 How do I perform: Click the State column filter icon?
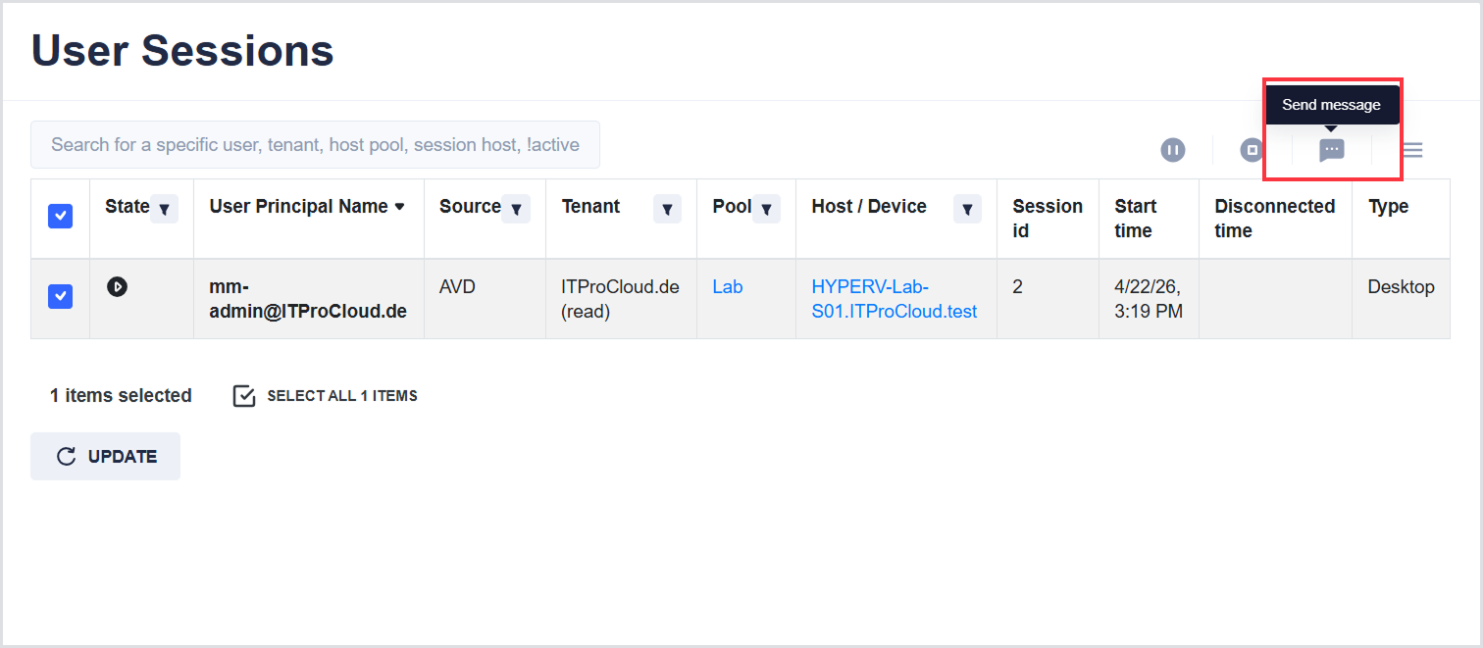tap(164, 209)
